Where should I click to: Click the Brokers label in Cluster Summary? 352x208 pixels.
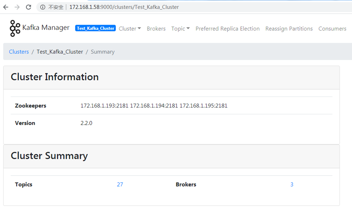(186, 184)
